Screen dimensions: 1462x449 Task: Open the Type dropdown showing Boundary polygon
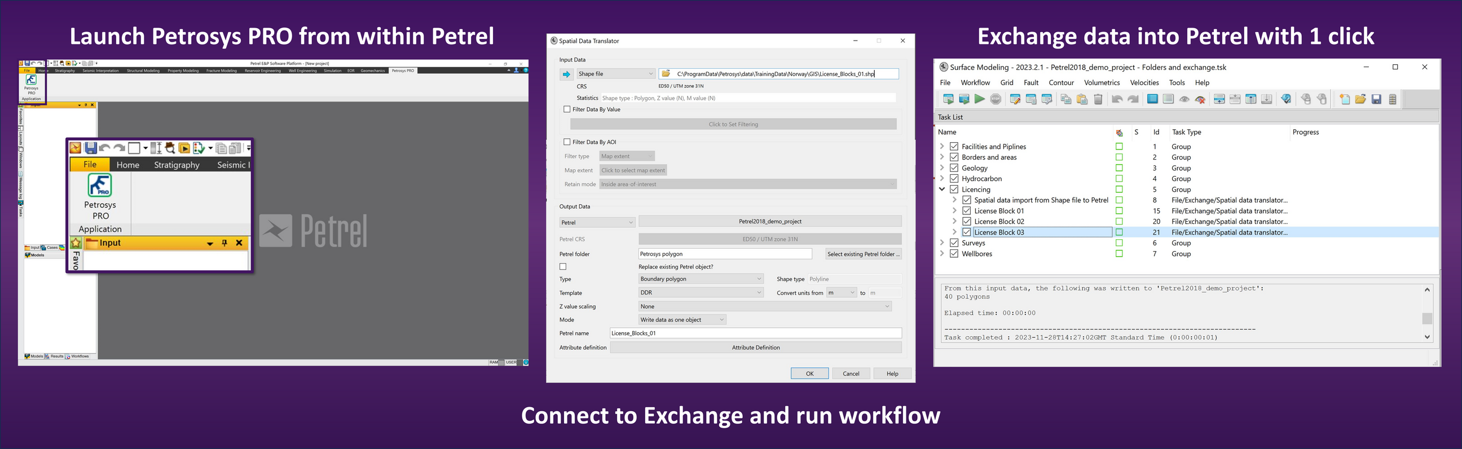click(701, 279)
